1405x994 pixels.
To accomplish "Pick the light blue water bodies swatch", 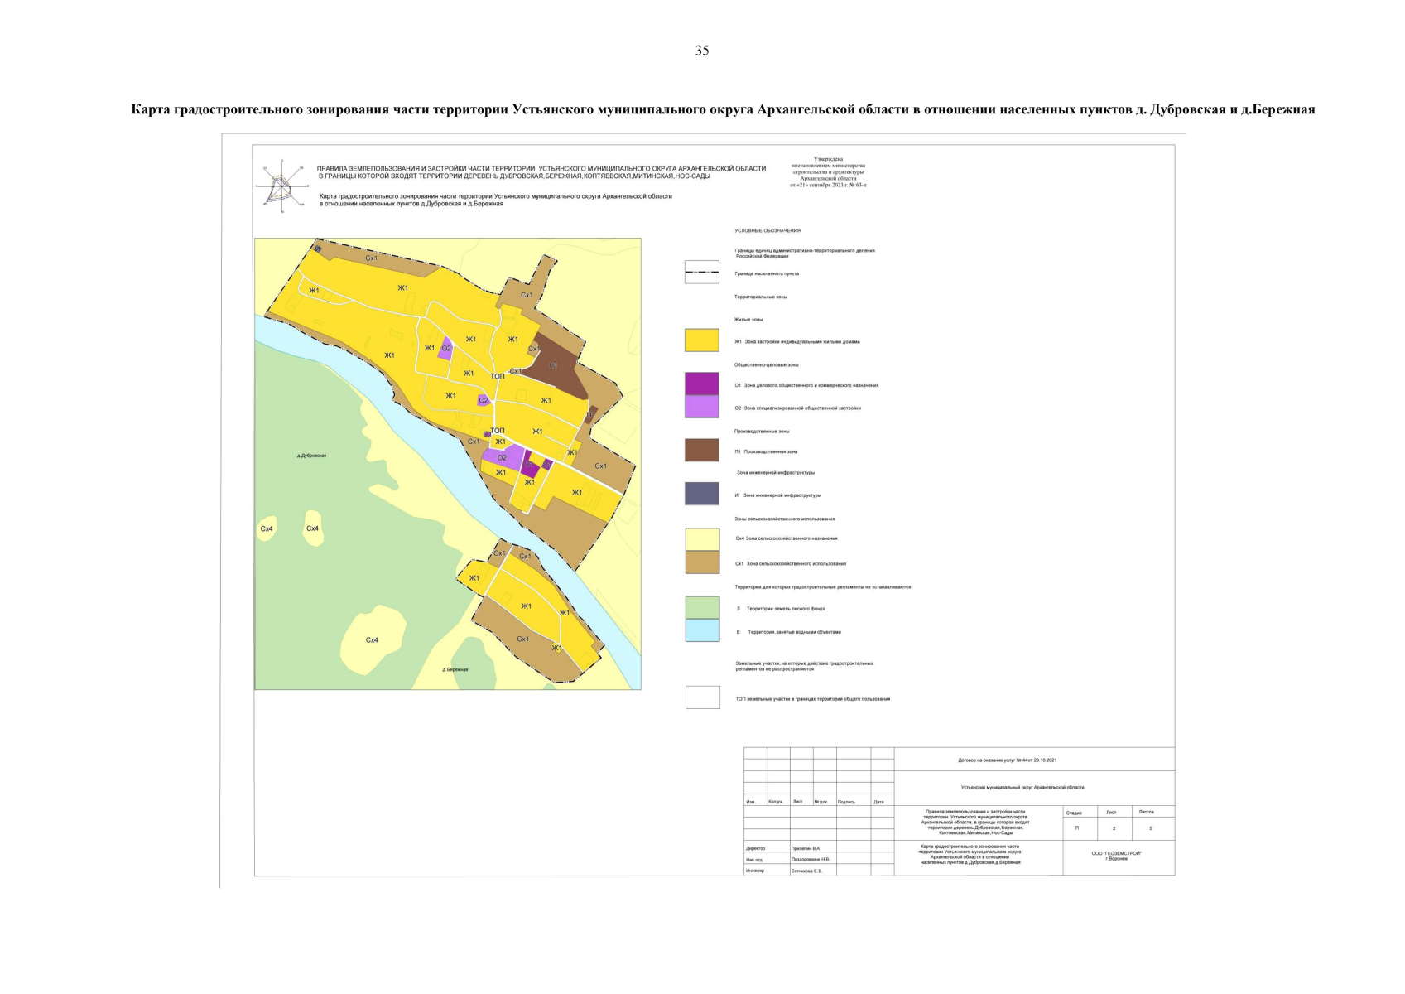I will [701, 630].
